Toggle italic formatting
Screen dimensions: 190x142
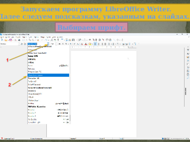tap(63, 44)
